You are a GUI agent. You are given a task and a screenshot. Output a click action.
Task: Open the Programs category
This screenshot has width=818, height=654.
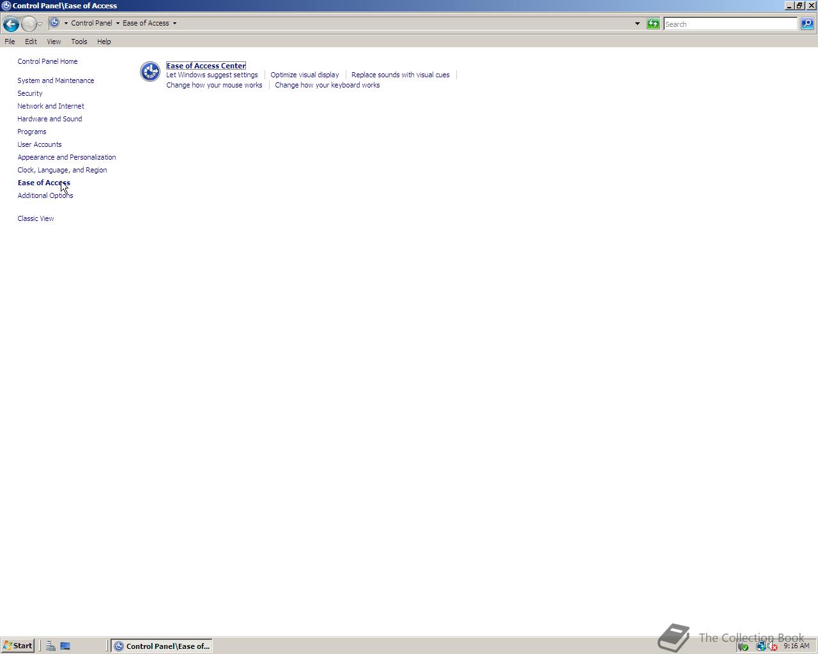tap(32, 132)
